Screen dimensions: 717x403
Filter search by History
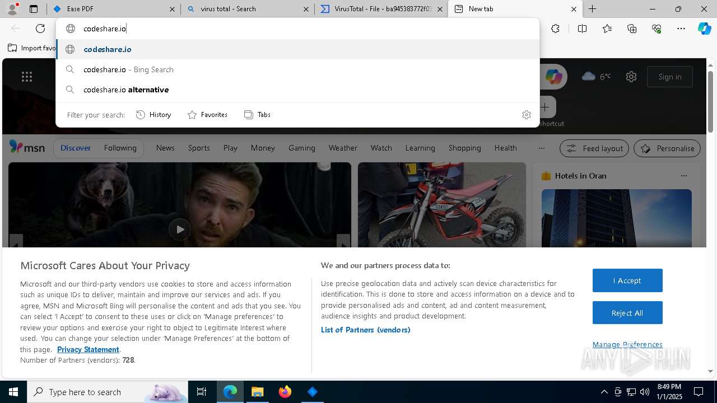(x=153, y=115)
